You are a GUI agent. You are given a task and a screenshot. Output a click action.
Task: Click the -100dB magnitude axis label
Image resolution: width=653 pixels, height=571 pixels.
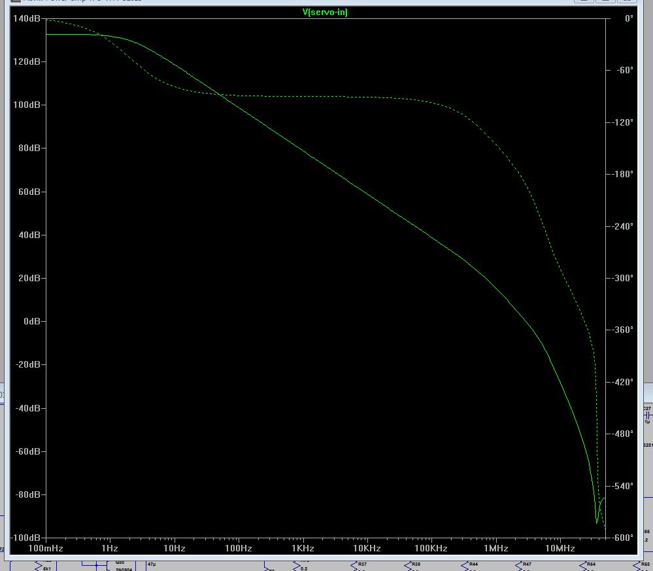tap(25, 538)
